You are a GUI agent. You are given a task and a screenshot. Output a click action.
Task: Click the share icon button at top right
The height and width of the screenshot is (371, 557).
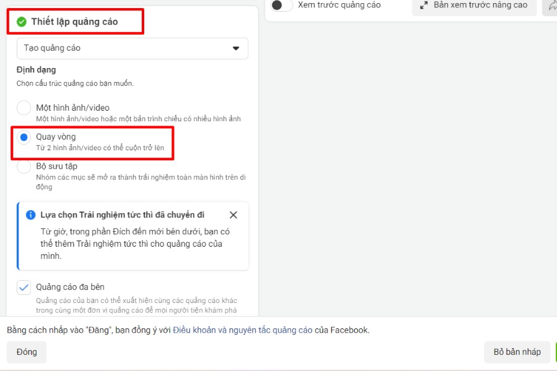click(x=551, y=5)
